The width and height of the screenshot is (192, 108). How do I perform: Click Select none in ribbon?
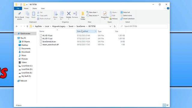[x=126, y=16]
